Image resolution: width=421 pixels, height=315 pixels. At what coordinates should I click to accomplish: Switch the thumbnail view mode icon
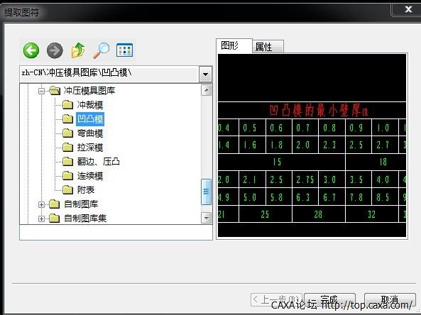pyautogui.click(x=124, y=50)
